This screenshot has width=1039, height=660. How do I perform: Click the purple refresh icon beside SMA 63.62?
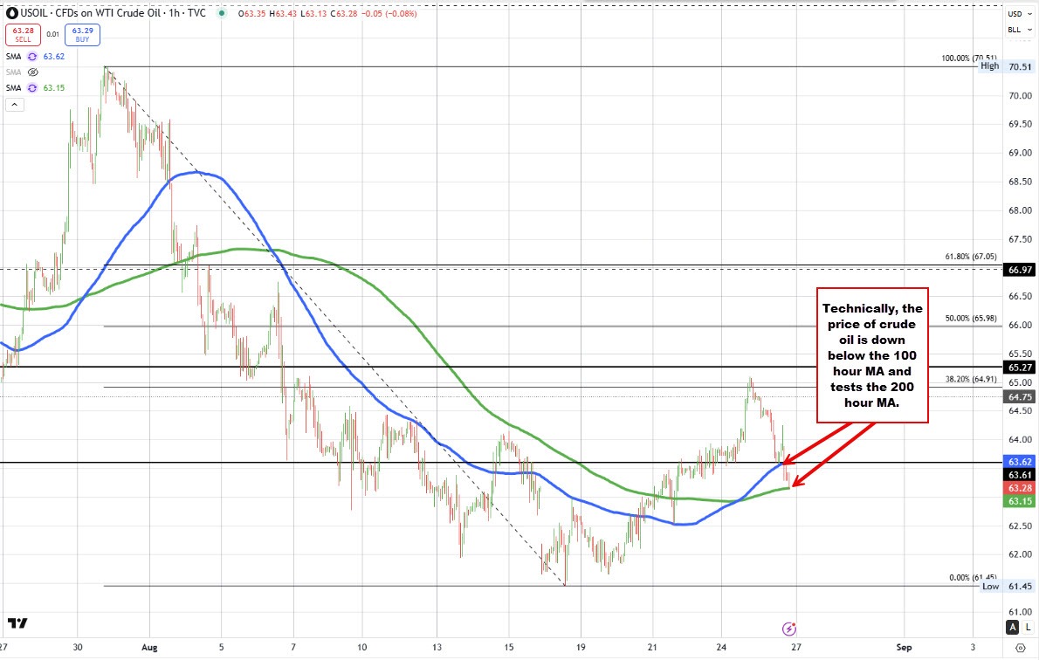[x=32, y=57]
